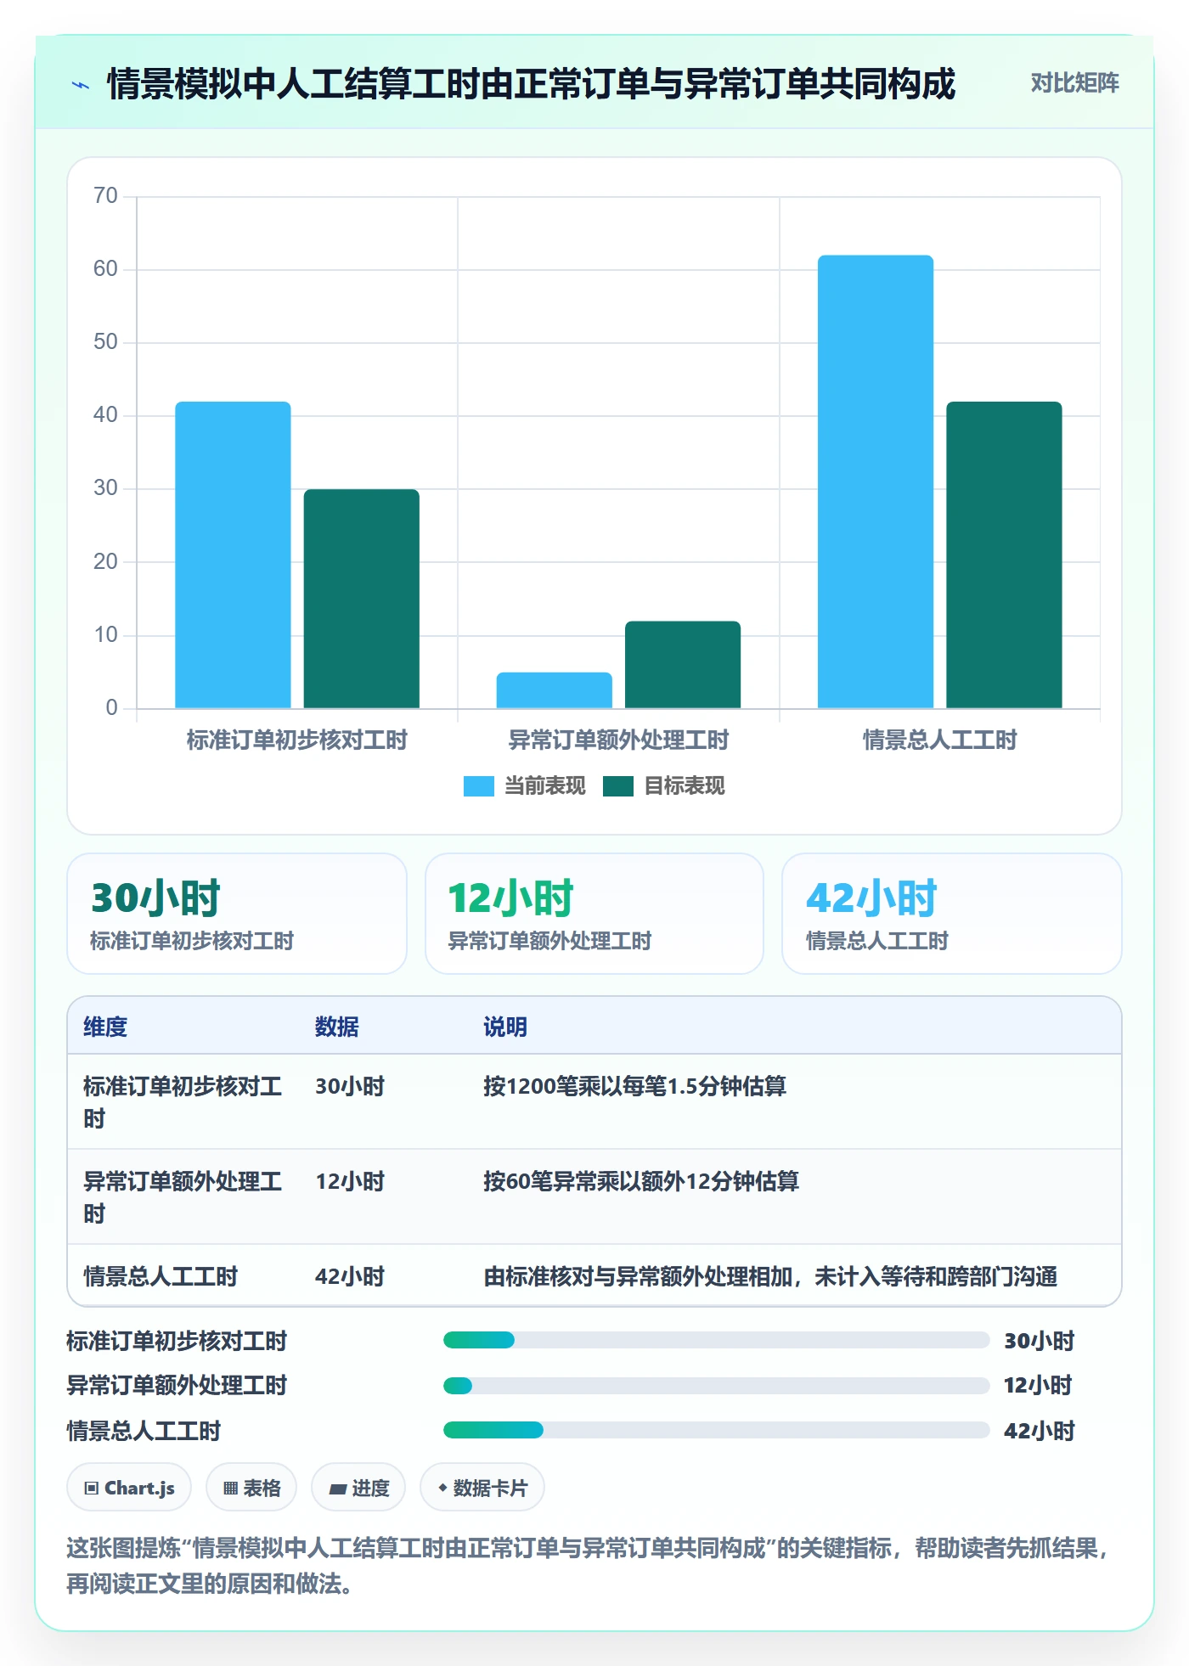Click the table row label 情景总人工工时
This screenshot has height=1666, width=1189.
(161, 1276)
